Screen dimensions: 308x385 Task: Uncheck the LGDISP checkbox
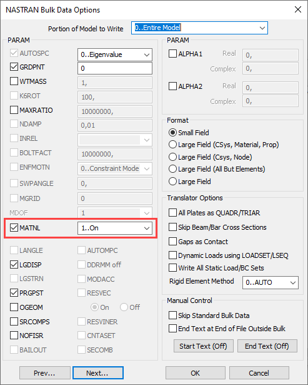click(14, 265)
